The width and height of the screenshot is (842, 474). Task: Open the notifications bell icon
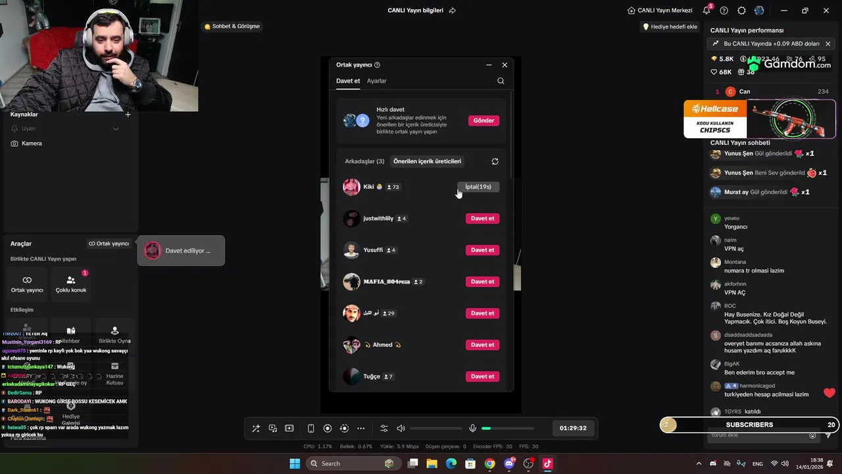[x=706, y=11]
